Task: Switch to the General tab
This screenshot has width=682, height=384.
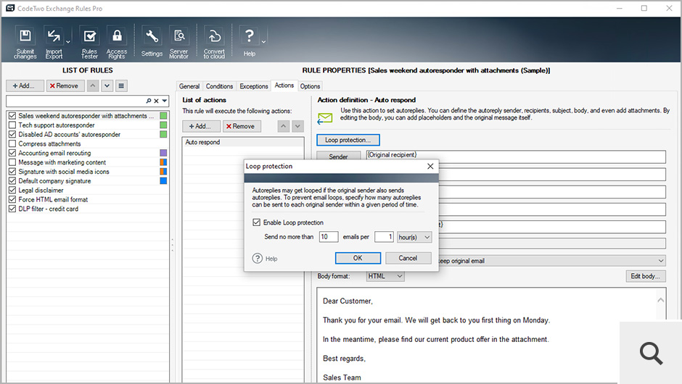Action: pos(189,86)
